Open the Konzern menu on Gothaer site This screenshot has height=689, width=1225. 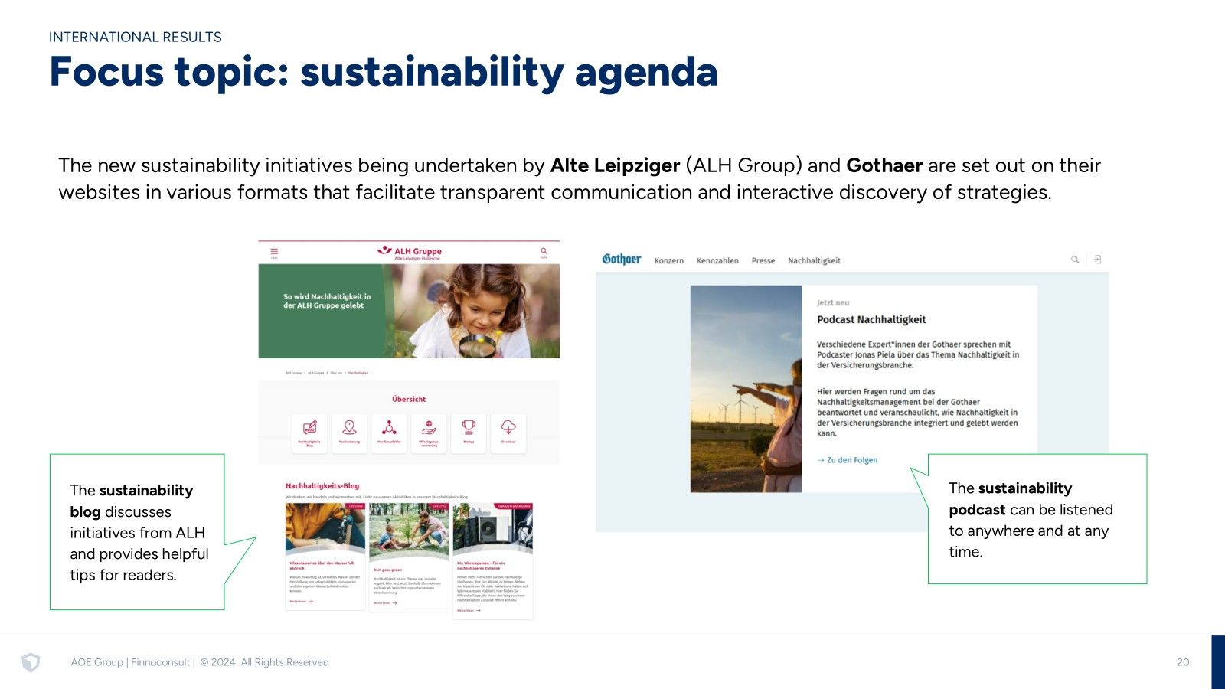pos(668,261)
